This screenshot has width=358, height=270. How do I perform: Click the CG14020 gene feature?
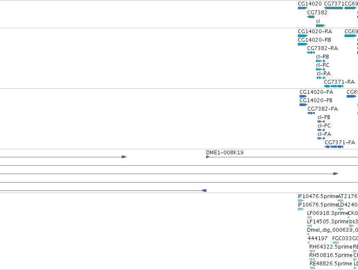point(302,8)
